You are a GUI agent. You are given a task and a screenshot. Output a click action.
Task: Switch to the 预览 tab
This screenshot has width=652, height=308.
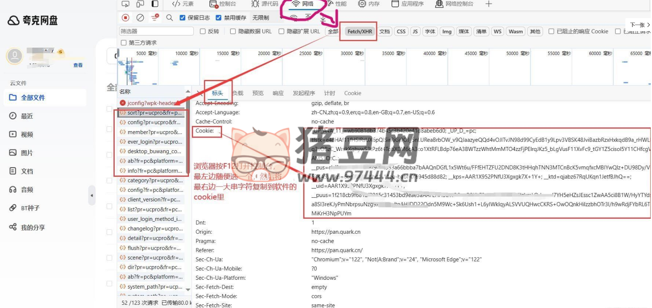click(258, 93)
